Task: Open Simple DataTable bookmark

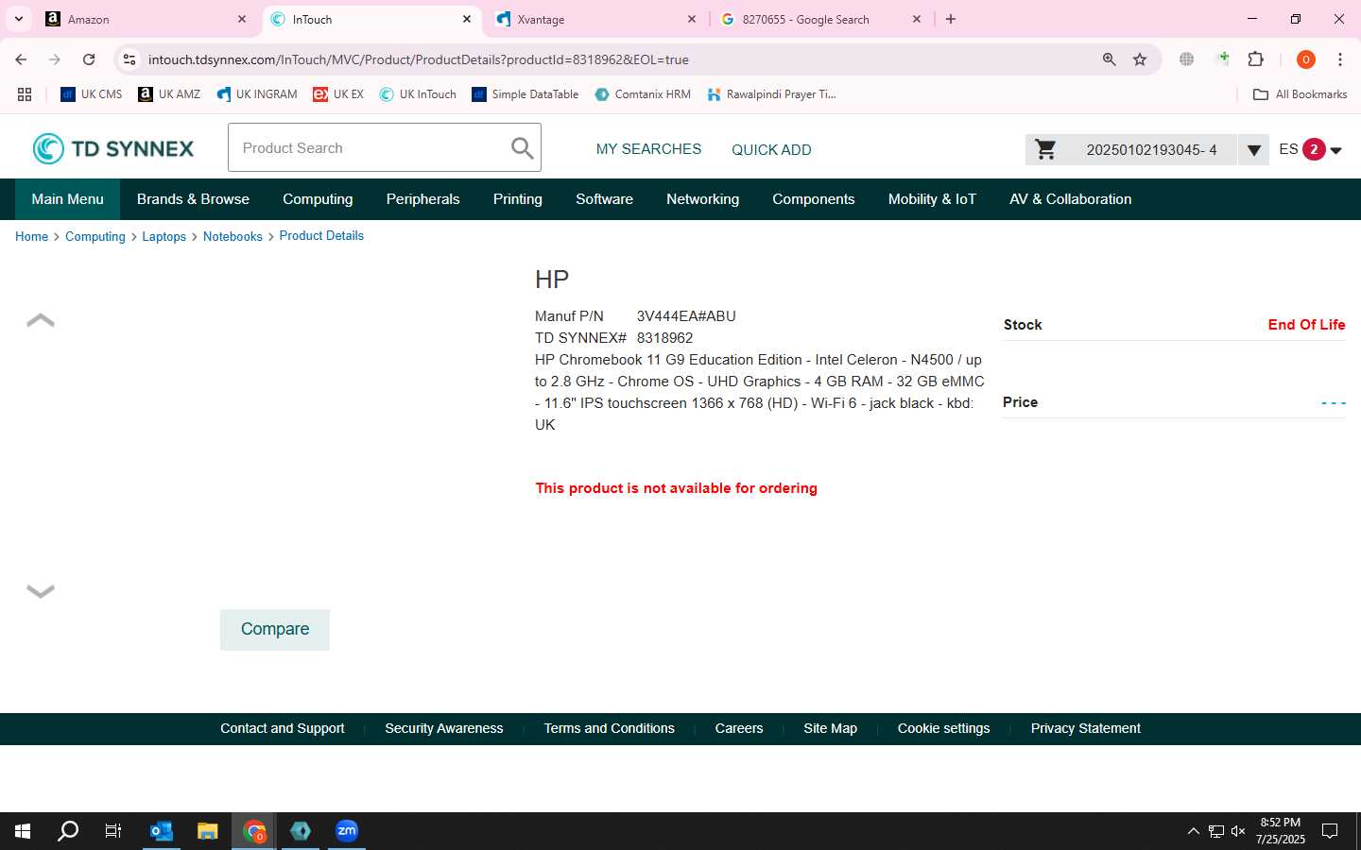Action: click(525, 94)
